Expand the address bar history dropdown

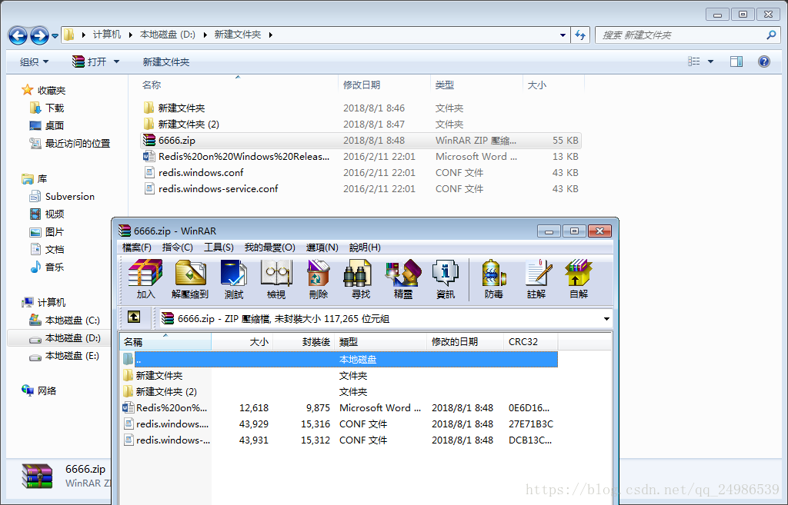[563, 35]
